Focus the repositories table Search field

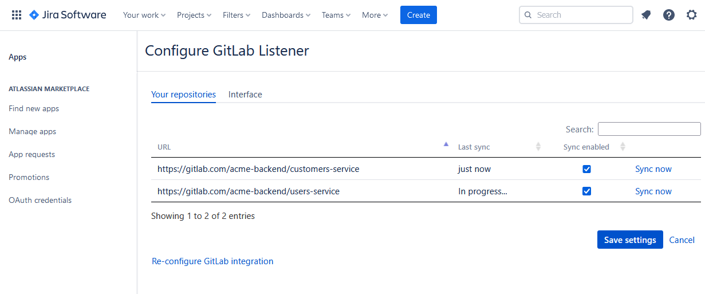(x=649, y=129)
